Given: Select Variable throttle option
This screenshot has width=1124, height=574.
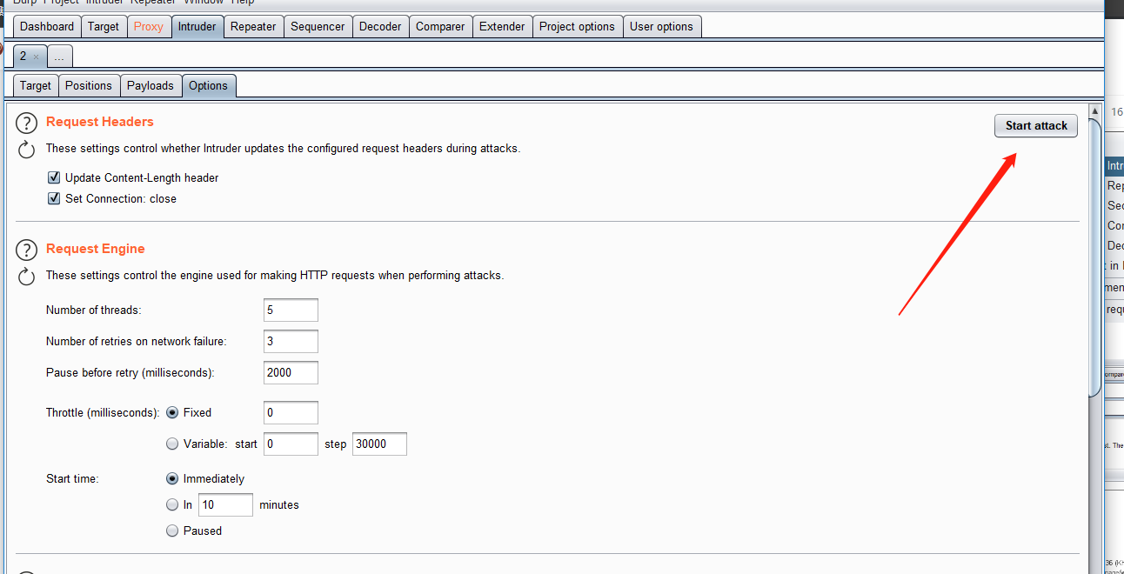Looking at the screenshot, I should tap(172, 444).
